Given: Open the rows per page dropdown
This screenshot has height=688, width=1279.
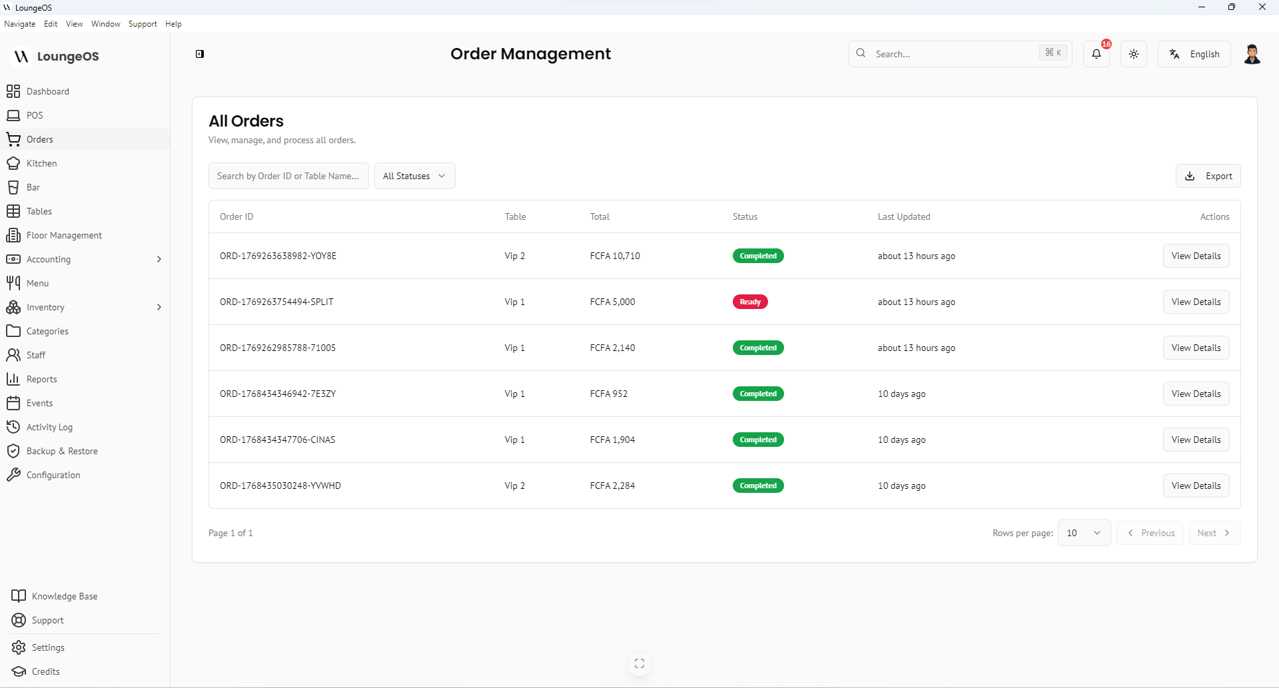Looking at the screenshot, I should click(1084, 533).
